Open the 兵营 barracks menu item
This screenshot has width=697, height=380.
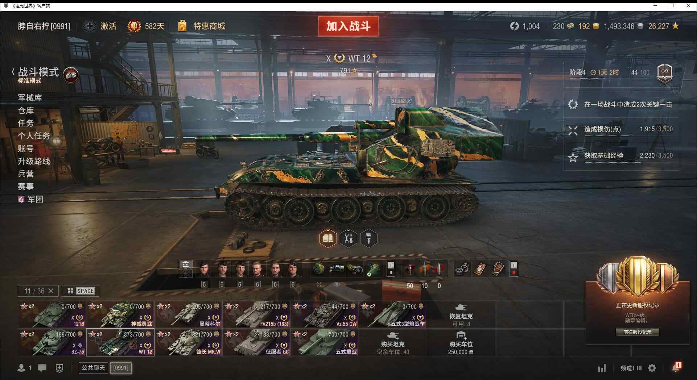pos(26,174)
